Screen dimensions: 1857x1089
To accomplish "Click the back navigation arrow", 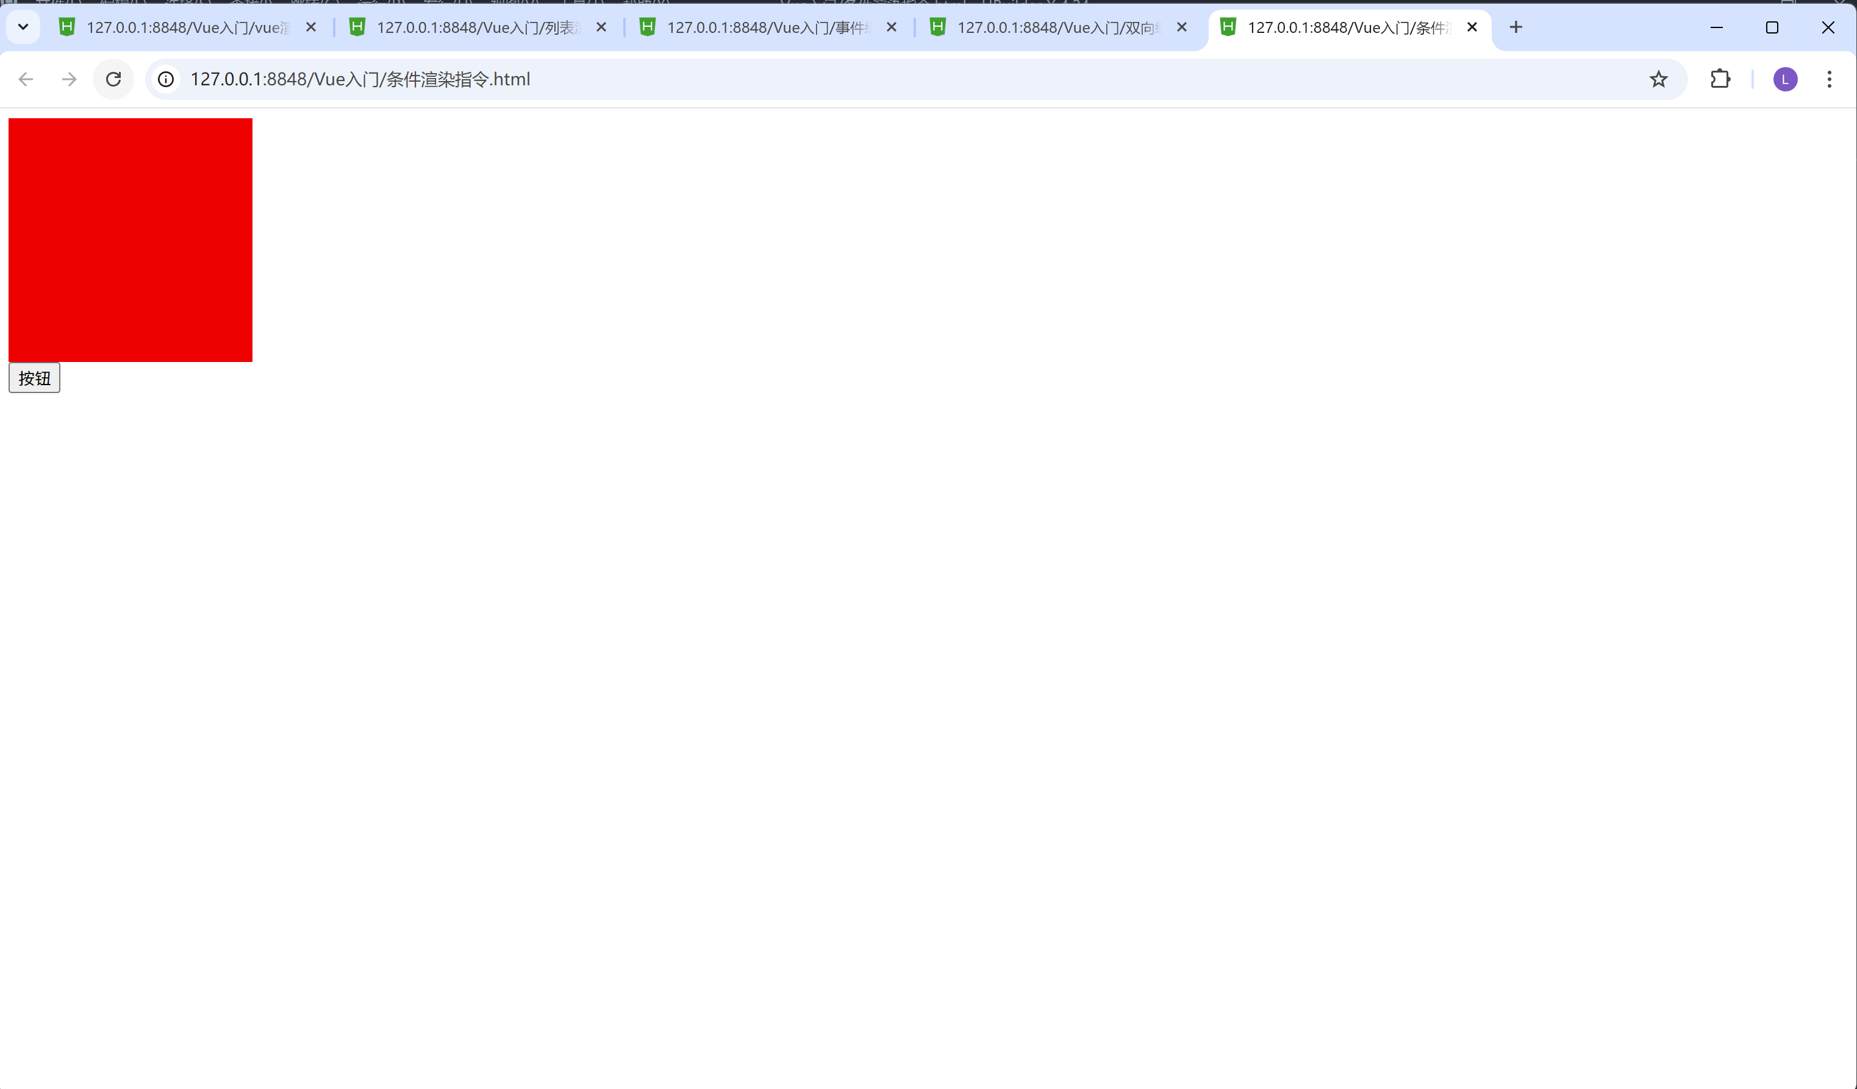I will 26,79.
